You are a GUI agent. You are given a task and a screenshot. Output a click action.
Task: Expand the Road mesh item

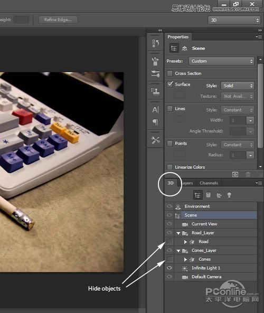(x=185, y=242)
